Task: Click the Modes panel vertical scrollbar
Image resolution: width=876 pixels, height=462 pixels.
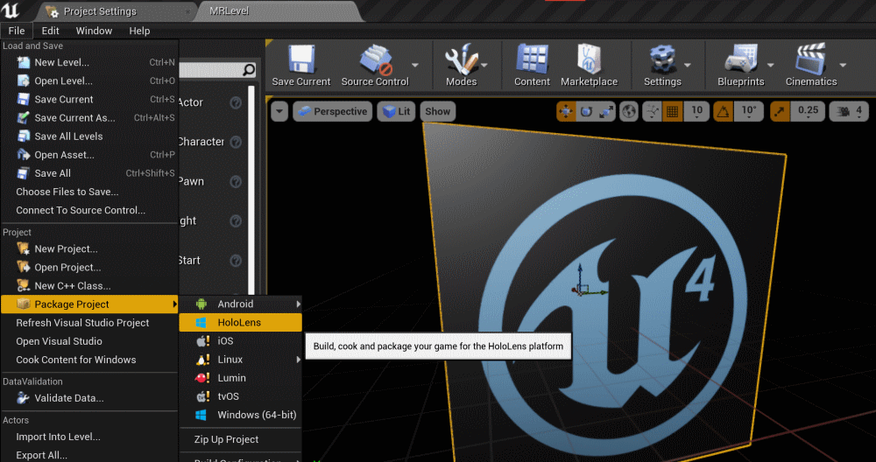Action: (x=251, y=190)
